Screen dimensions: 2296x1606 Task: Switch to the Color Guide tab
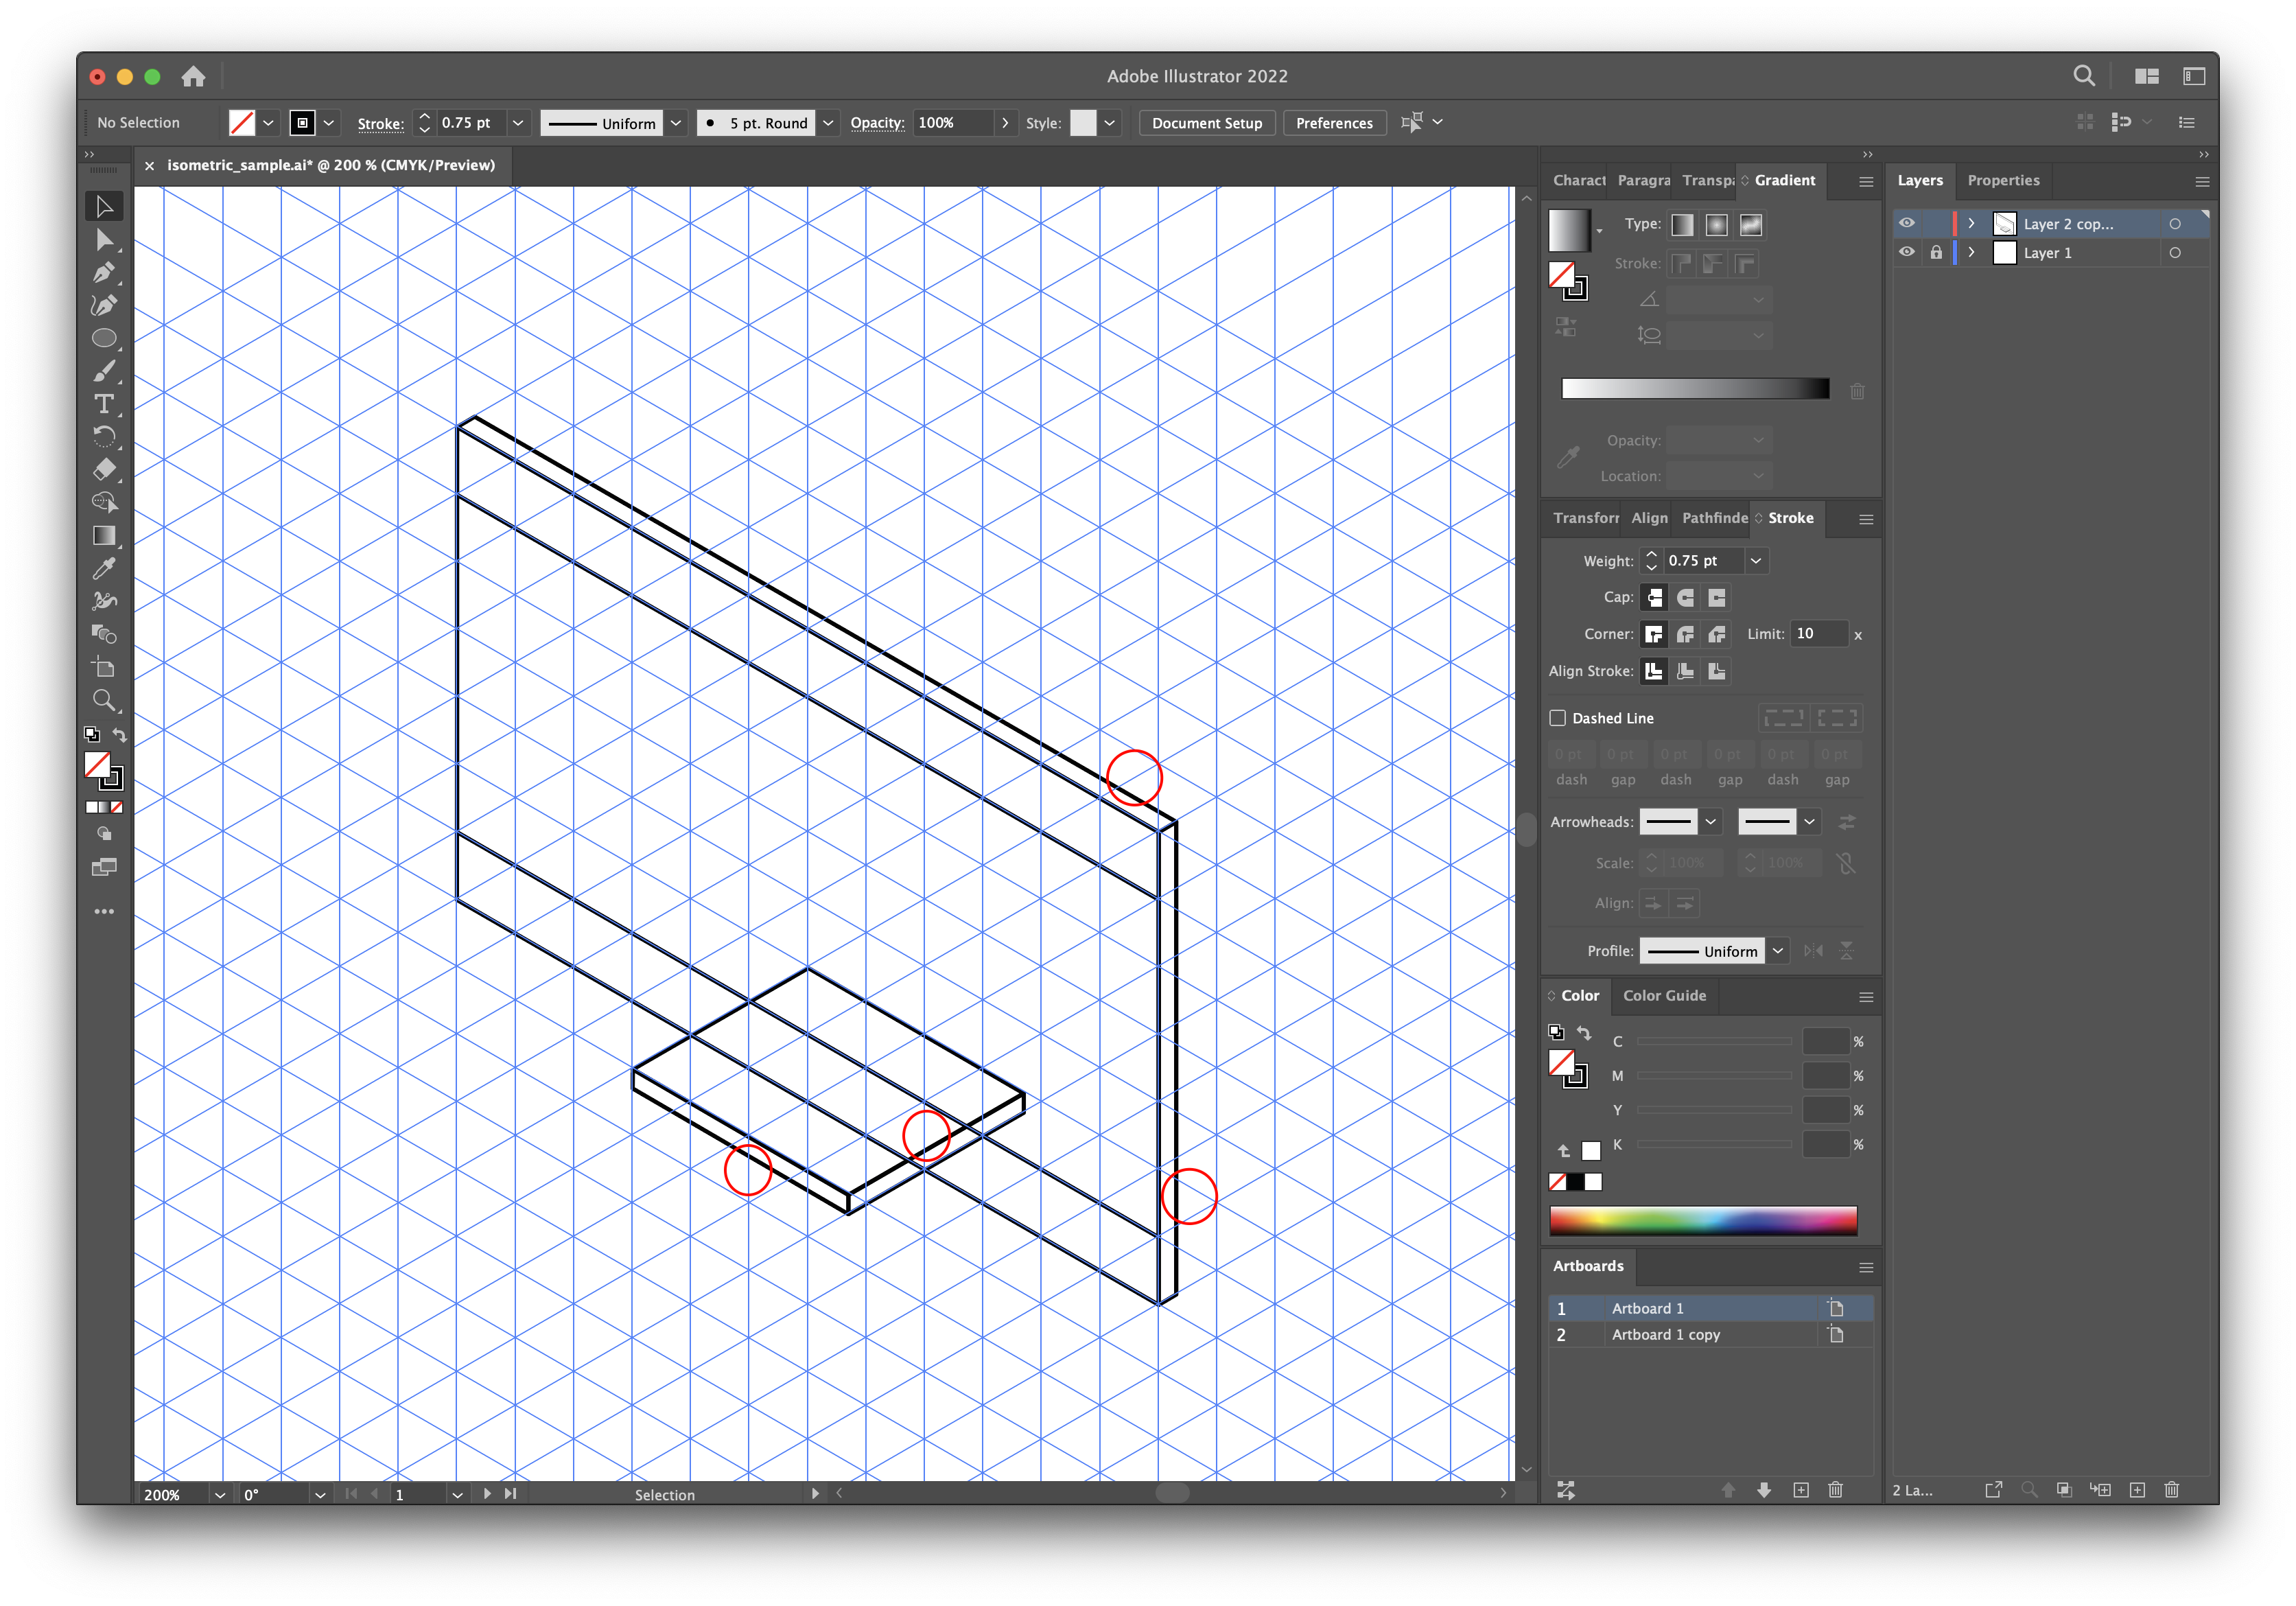click(x=1664, y=995)
